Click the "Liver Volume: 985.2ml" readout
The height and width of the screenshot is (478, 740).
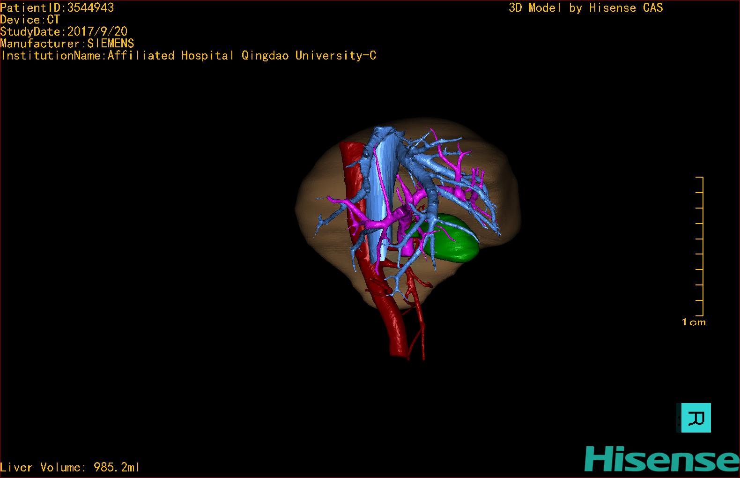pos(70,467)
